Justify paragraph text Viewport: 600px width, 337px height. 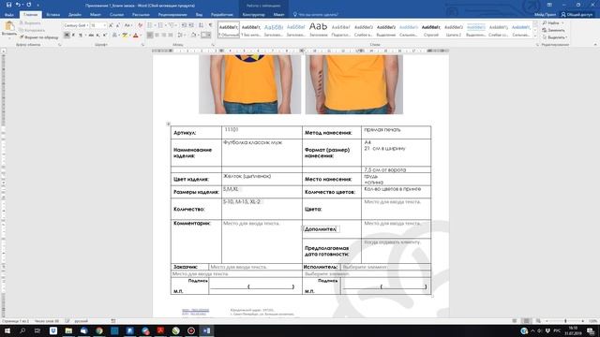click(x=171, y=35)
